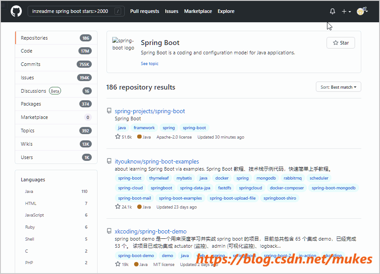The height and width of the screenshot is (274, 380).
Task: Click spring tag under spring-projects/spring-boot
Action: coord(169,128)
